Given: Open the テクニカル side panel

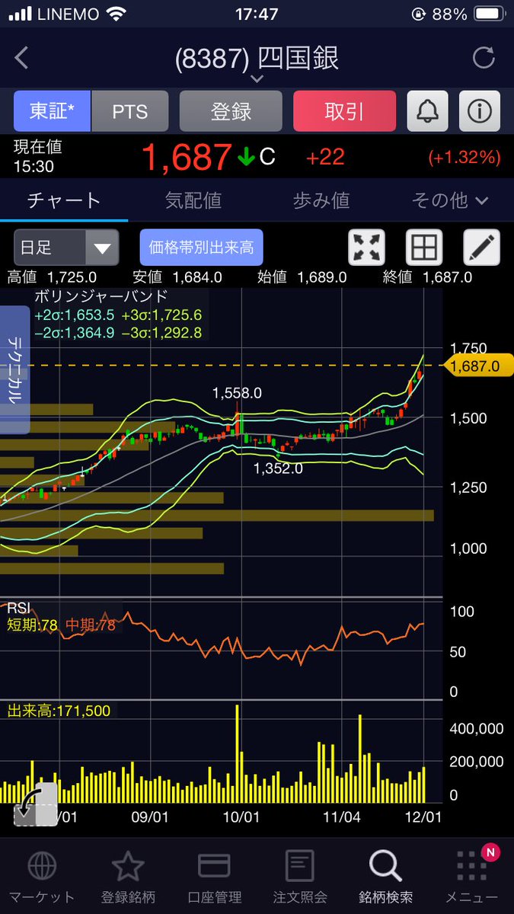Looking at the screenshot, I should pyautogui.click(x=14, y=369).
